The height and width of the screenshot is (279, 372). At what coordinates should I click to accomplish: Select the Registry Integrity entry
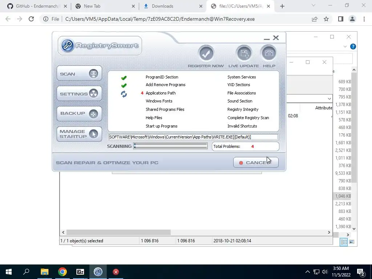[243, 109]
